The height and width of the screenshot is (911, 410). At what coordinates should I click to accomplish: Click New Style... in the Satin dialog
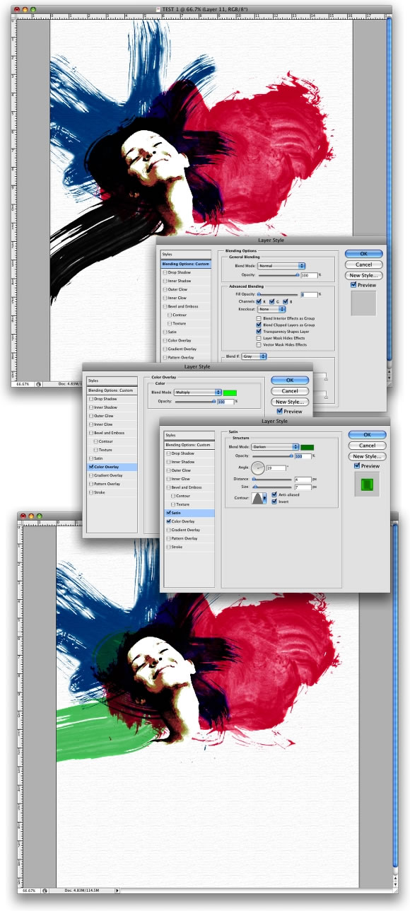coord(367,456)
